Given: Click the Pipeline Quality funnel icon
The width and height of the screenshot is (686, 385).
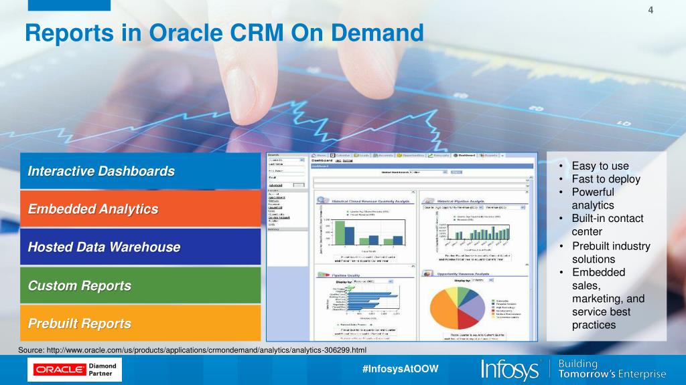Looking at the screenshot, I should (x=324, y=275).
